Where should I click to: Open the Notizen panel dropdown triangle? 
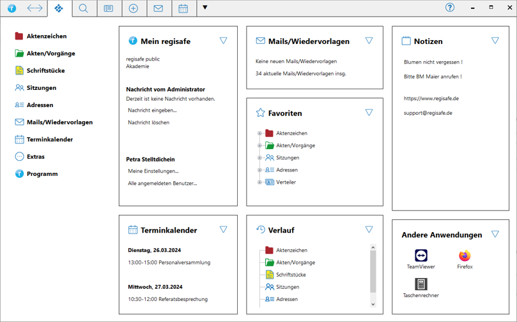pos(495,41)
